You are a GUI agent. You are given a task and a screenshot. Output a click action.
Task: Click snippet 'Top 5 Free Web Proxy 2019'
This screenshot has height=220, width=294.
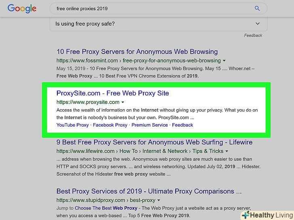pyautogui.click(x=159, y=216)
